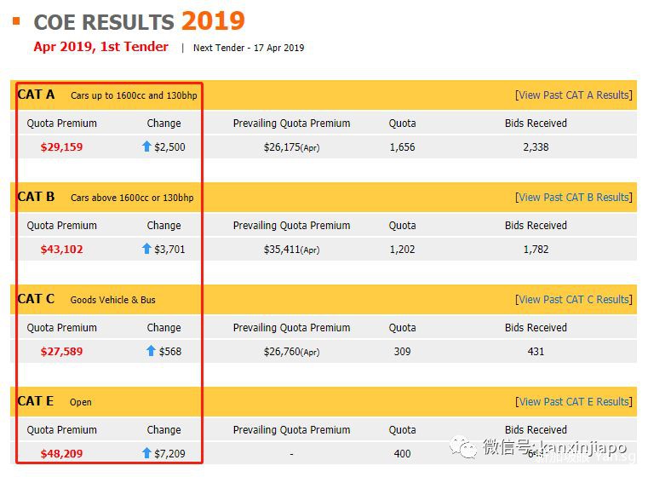Click the CAT E Open header
The image size is (648, 477).
[x=54, y=401]
